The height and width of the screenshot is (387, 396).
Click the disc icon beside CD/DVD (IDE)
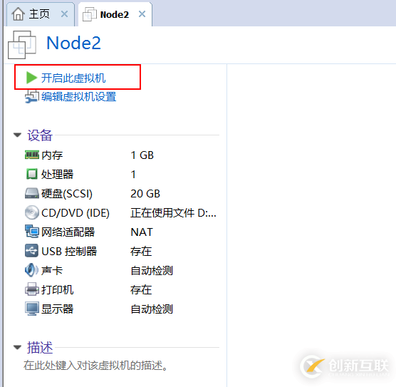(32, 212)
